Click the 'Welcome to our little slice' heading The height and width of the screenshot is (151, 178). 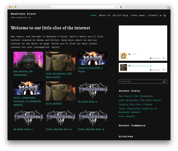coord(51,28)
